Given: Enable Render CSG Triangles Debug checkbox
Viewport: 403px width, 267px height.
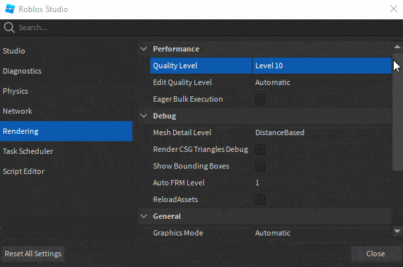Looking at the screenshot, I should (260, 149).
